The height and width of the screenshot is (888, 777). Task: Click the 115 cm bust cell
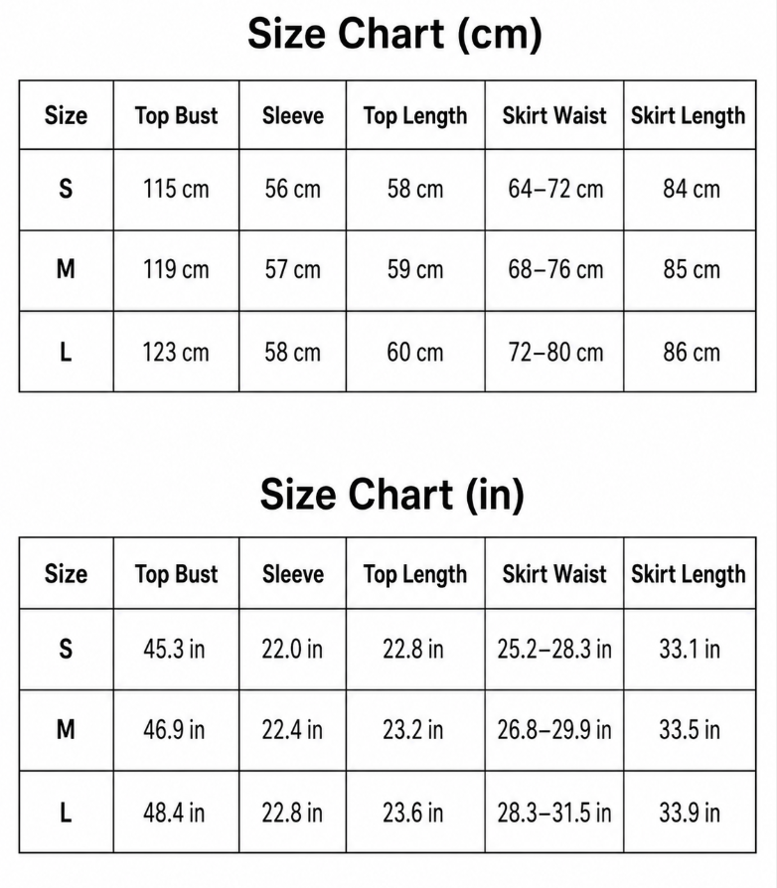[176, 189]
